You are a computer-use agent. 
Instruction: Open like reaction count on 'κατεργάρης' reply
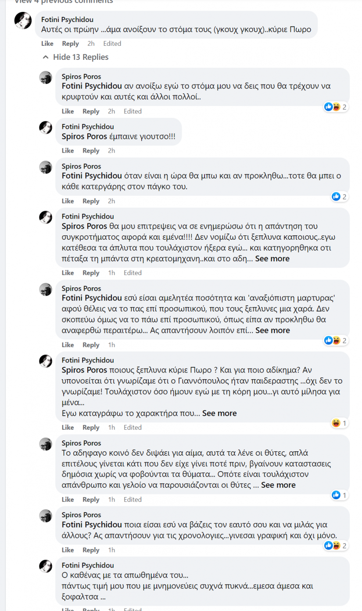coord(339,197)
